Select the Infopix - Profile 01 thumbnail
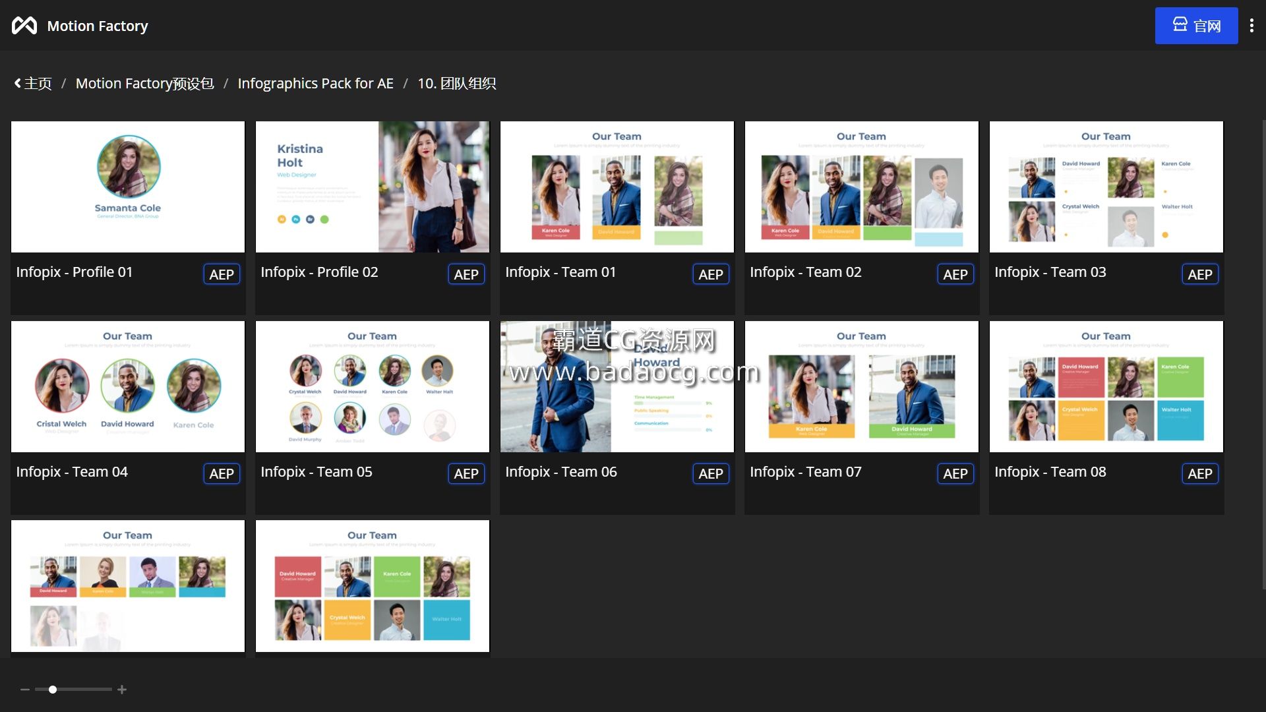The height and width of the screenshot is (712, 1266). [x=128, y=187]
